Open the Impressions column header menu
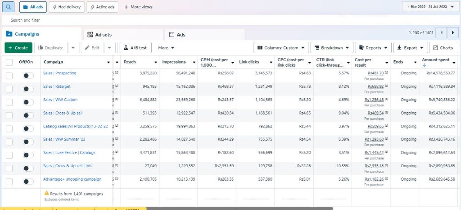The height and width of the screenshot is (210, 461). point(194,62)
